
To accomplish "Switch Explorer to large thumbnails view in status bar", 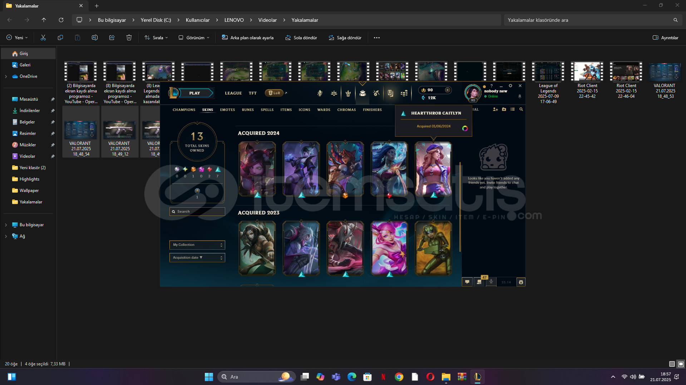I will pos(681,364).
